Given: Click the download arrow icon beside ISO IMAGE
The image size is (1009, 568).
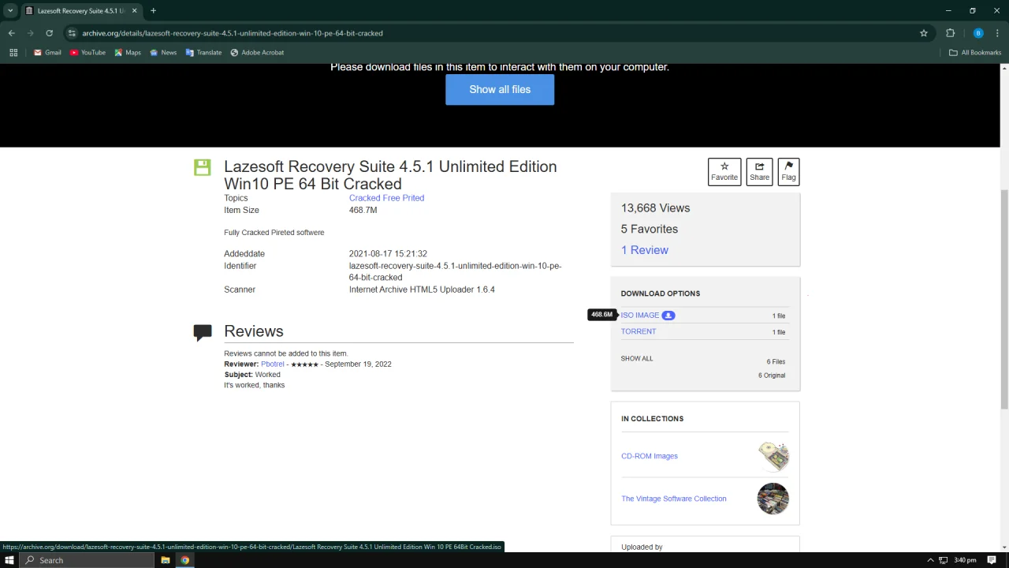Looking at the screenshot, I should [x=668, y=316].
